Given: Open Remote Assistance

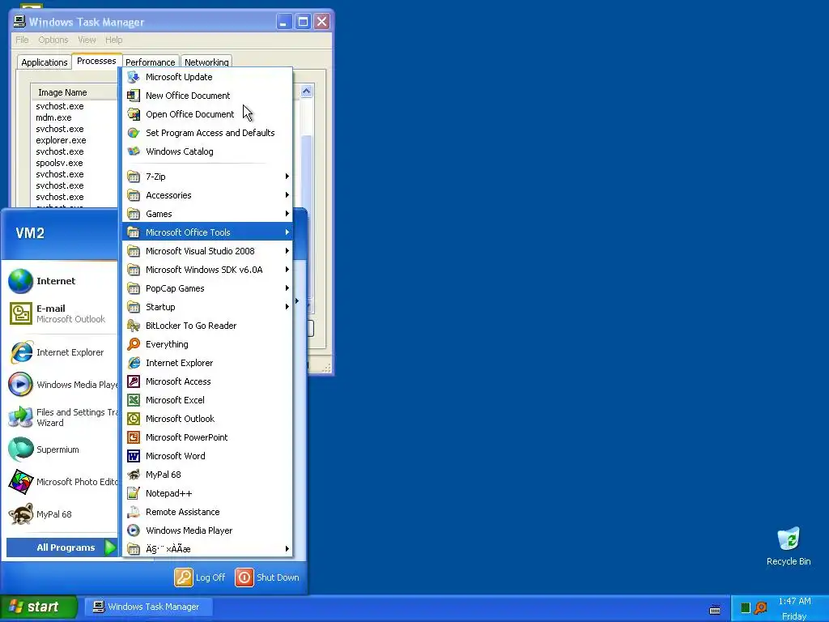Looking at the screenshot, I should [x=206, y=512].
